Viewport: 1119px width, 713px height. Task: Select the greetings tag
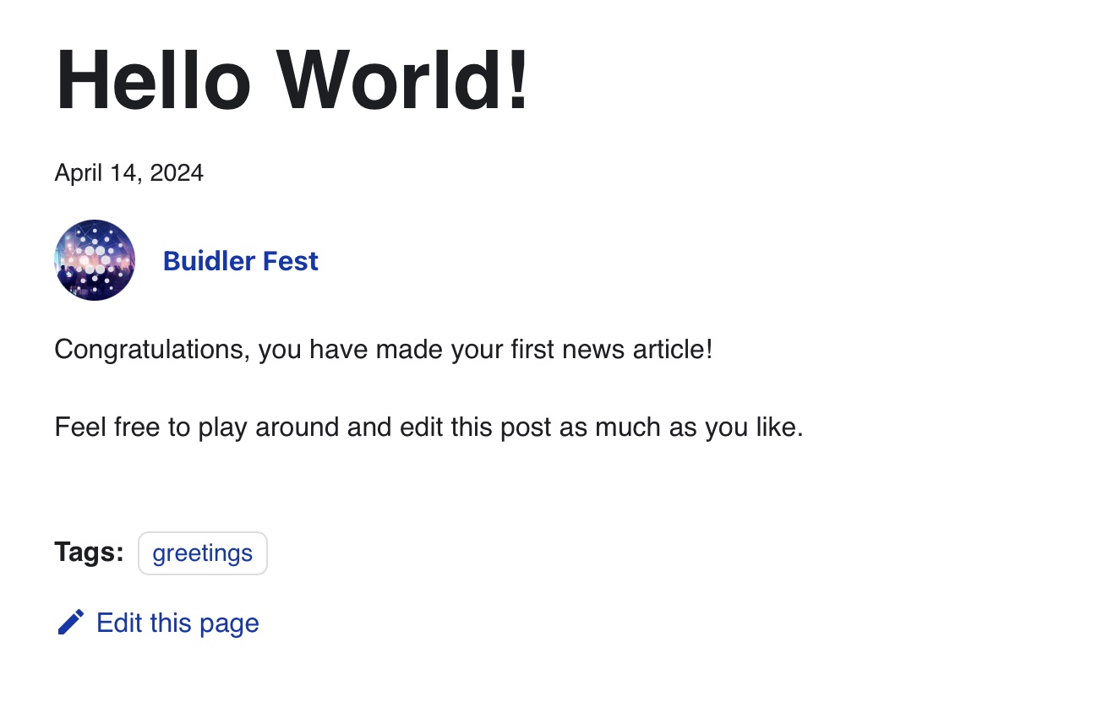coord(203,553)
